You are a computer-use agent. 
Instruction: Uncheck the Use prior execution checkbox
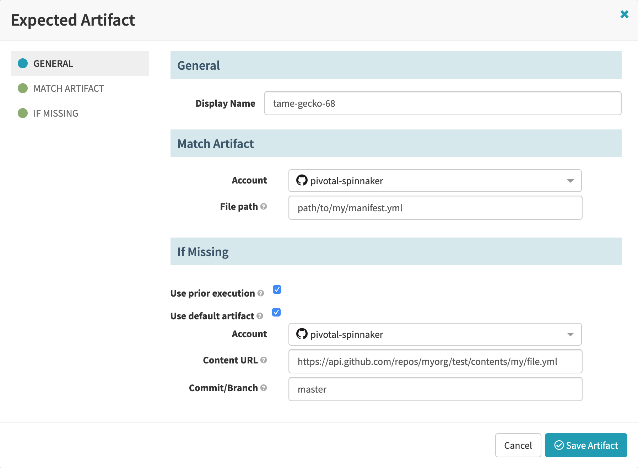point(277,289)
